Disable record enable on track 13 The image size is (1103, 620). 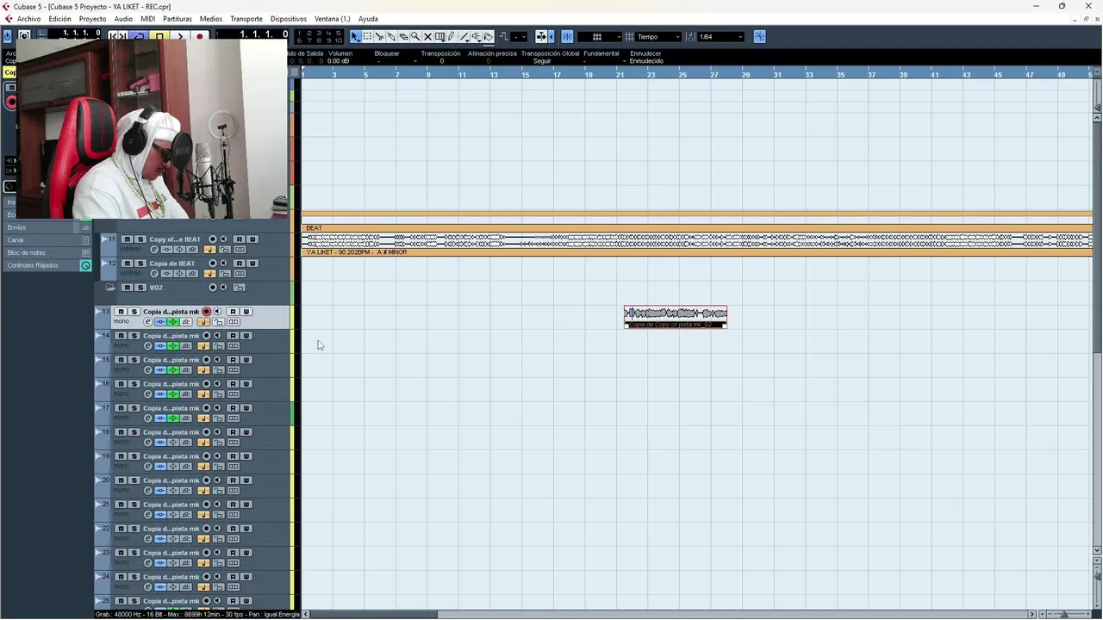pos(207,312)
